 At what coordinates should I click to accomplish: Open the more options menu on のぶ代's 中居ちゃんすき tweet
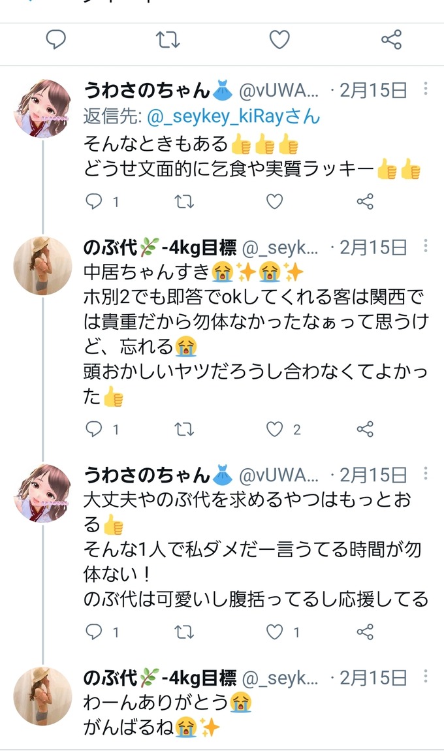tap(425, 246)
